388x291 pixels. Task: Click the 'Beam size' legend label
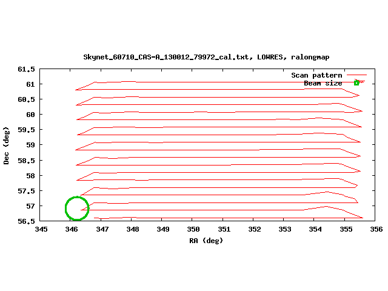(323, 83)
